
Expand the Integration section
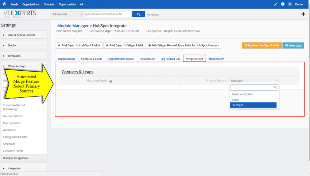[x=24, y=168]
